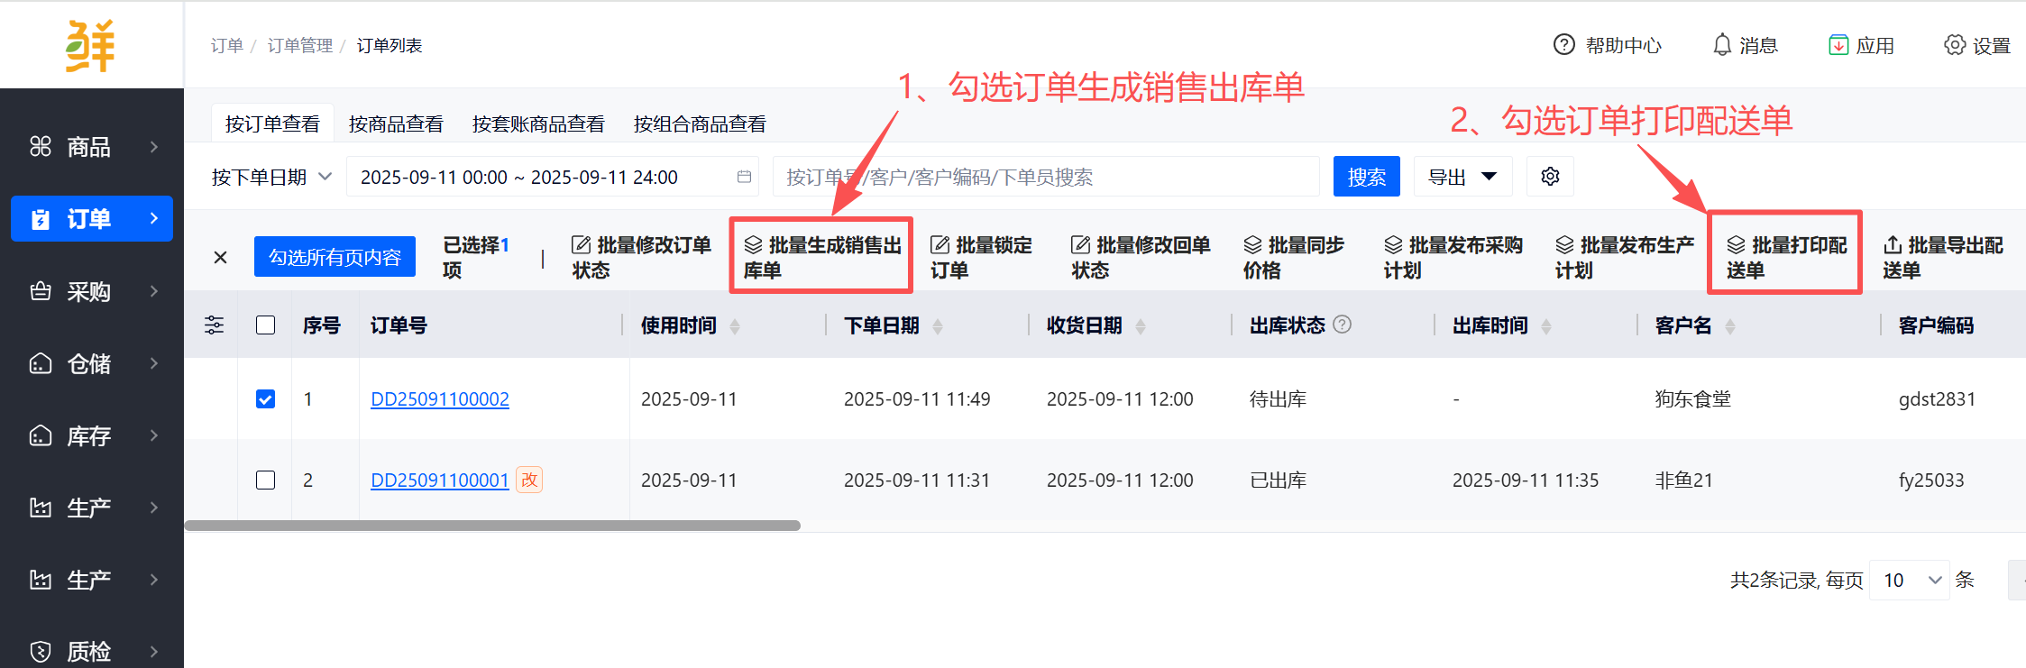
Task: Expand 订单 sidebar chevron
Action: (154, 218)
